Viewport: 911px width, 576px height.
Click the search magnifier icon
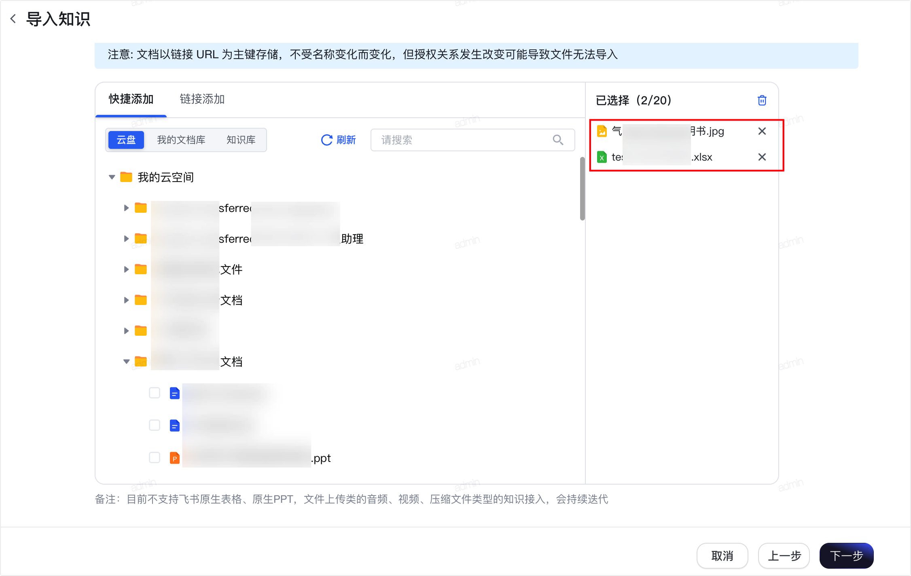pos(558,140)
